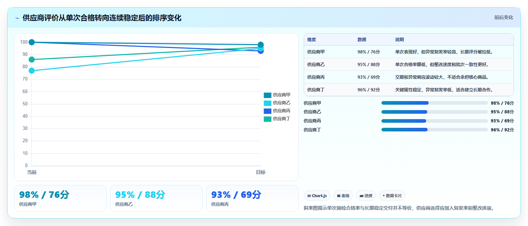Viewport: 528px width, 226px height.
Task: Open the 93% / 69分 供应商丙 data card
Action: (x=252, y=198)
